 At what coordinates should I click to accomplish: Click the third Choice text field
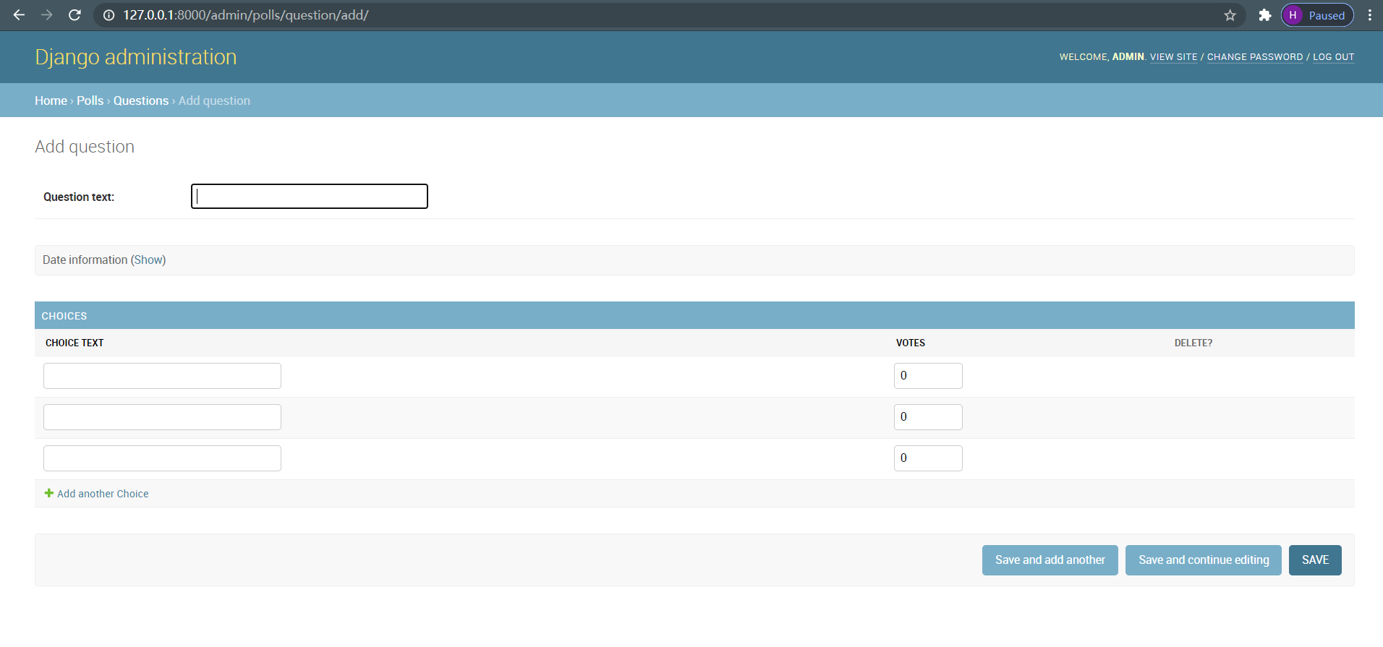(x=162, y=458)
